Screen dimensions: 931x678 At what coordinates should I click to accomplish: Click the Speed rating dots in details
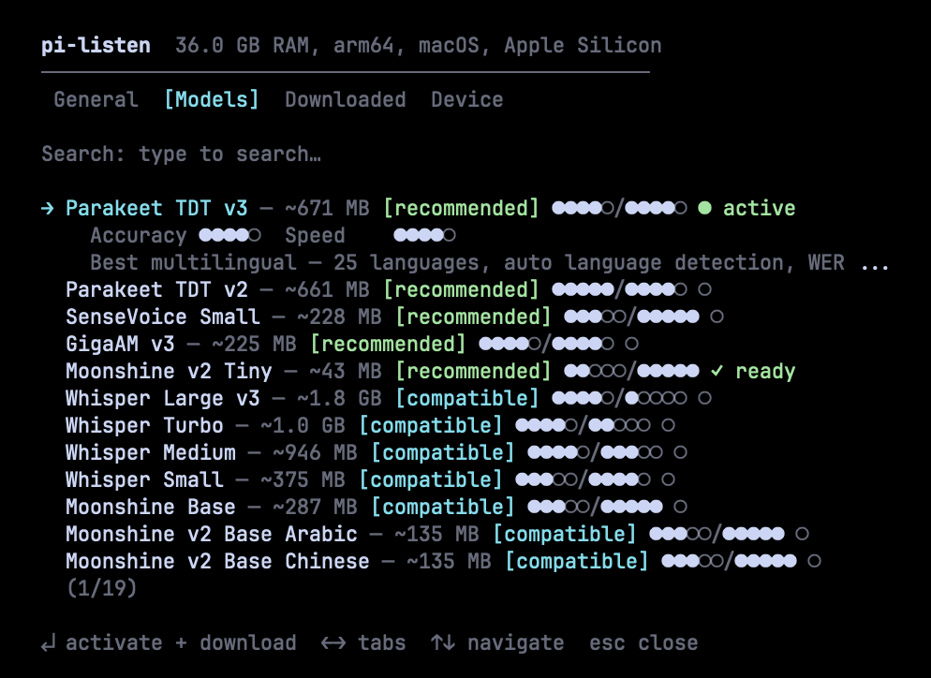[x=424, y=236]
